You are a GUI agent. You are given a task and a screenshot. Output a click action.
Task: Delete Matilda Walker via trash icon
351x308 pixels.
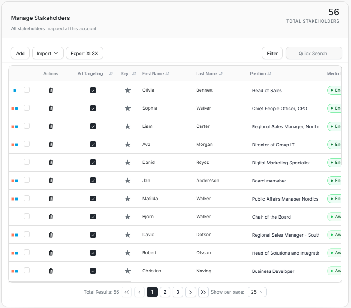click(51, 199)
